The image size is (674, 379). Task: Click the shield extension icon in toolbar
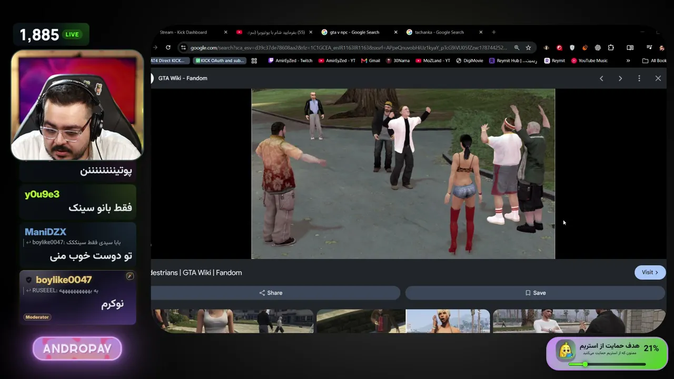[572, 47]
